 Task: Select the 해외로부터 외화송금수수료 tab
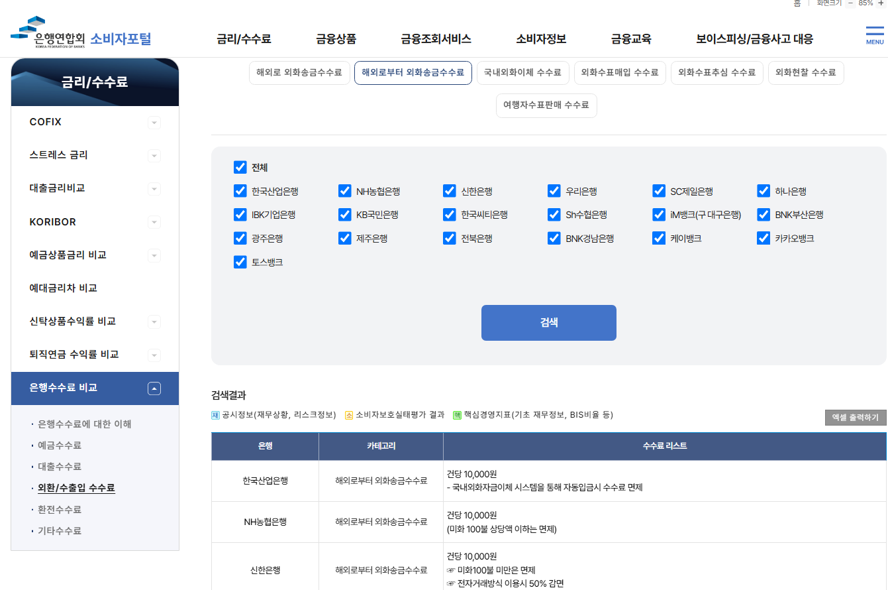pyautogui.click(x=413, y=73)
